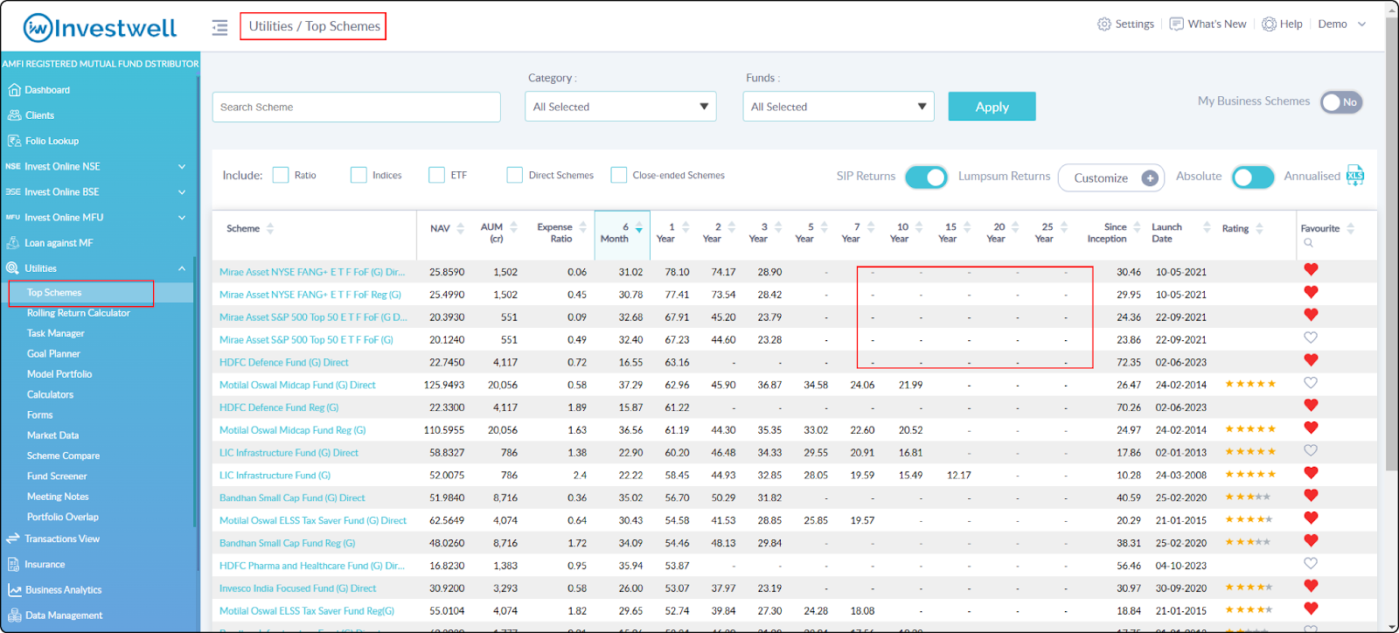
Task: Enable the Ratio checkbox
Action: [x=281, y=176]
